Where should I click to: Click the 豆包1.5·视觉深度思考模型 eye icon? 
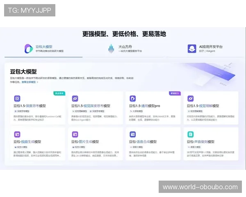75,98
